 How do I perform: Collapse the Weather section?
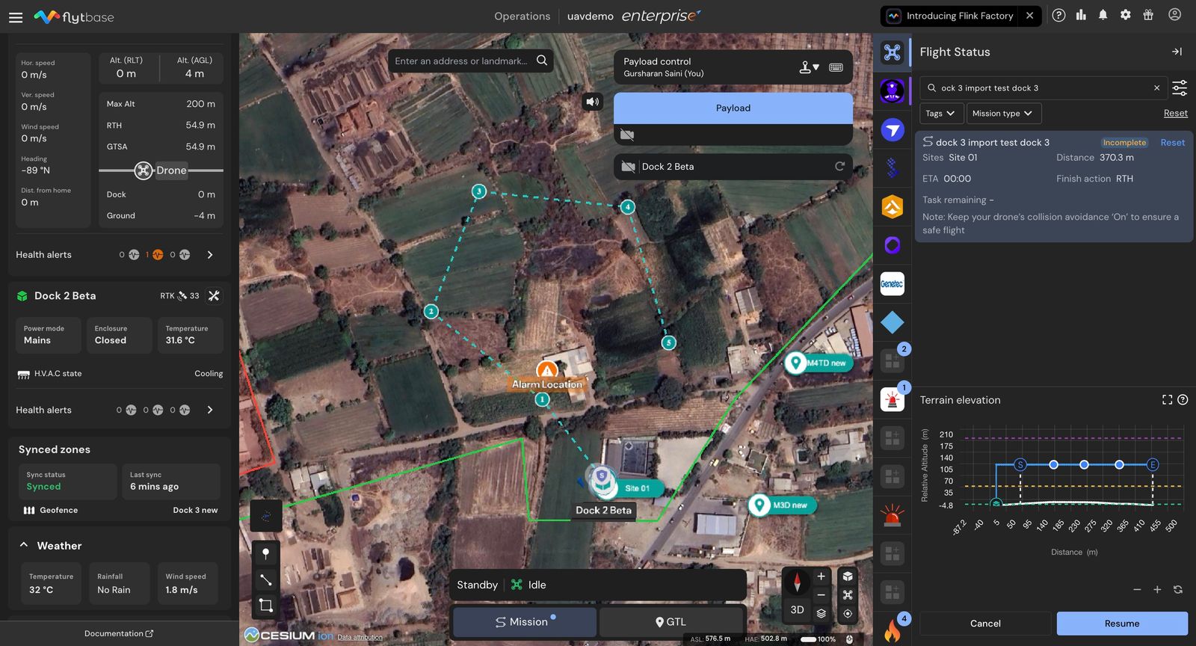pos(24,545)
